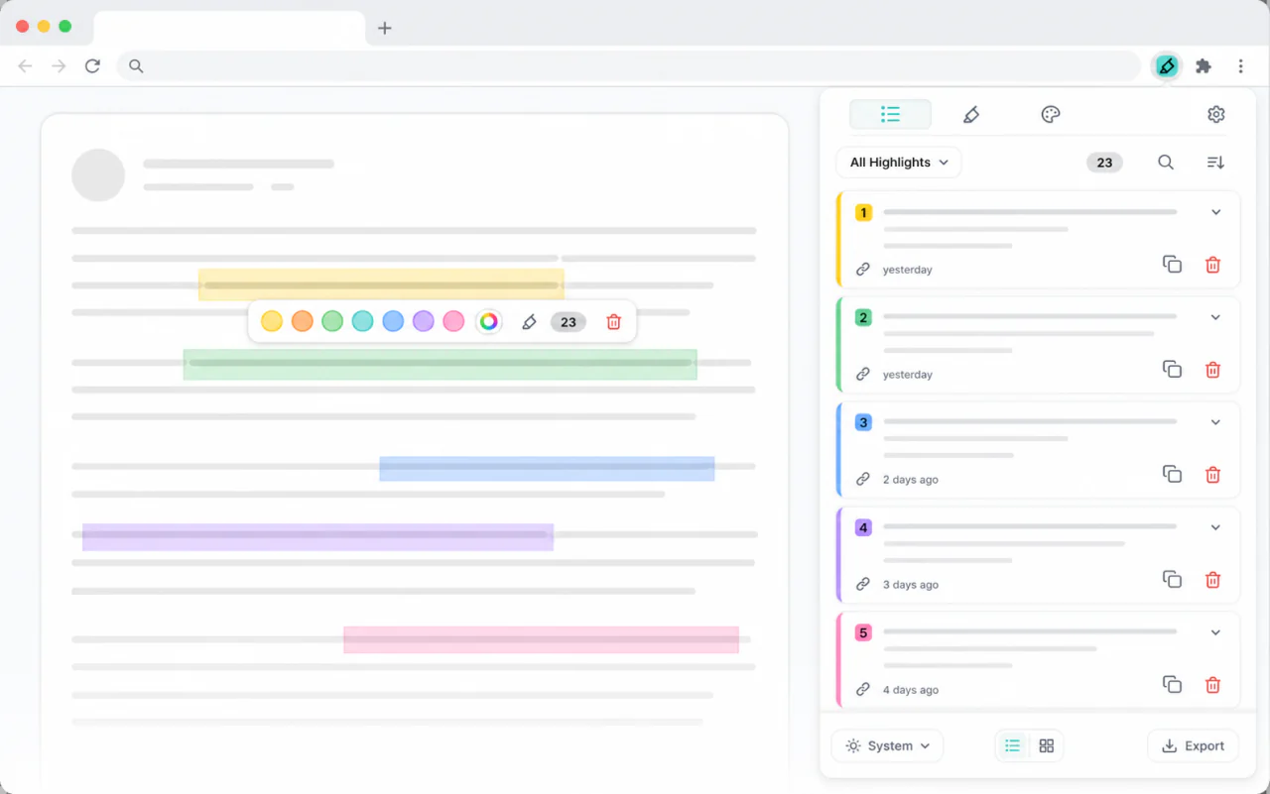The image size is (1270, 794).
Task: Open link icon of highlight 2
Action: pos(863,375)
